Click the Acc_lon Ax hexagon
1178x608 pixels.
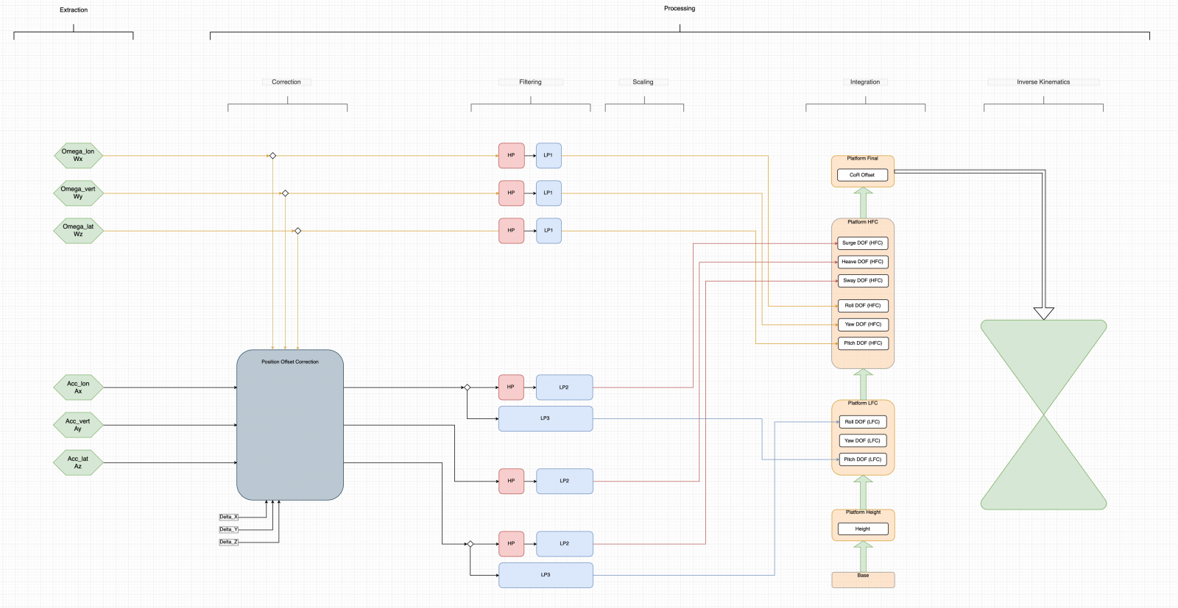tap(78, 387)
